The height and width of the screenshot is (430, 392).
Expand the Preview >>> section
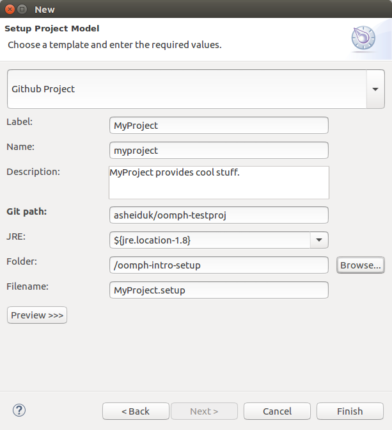click(37, 315)
